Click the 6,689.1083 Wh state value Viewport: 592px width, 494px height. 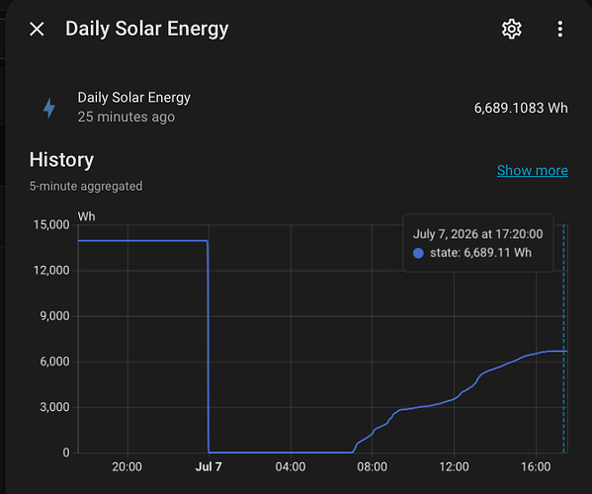521,108
